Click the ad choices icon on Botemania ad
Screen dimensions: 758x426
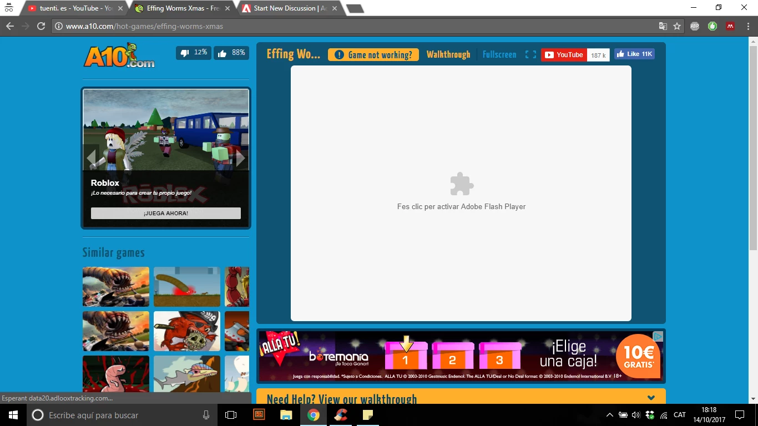click(658, 336)
